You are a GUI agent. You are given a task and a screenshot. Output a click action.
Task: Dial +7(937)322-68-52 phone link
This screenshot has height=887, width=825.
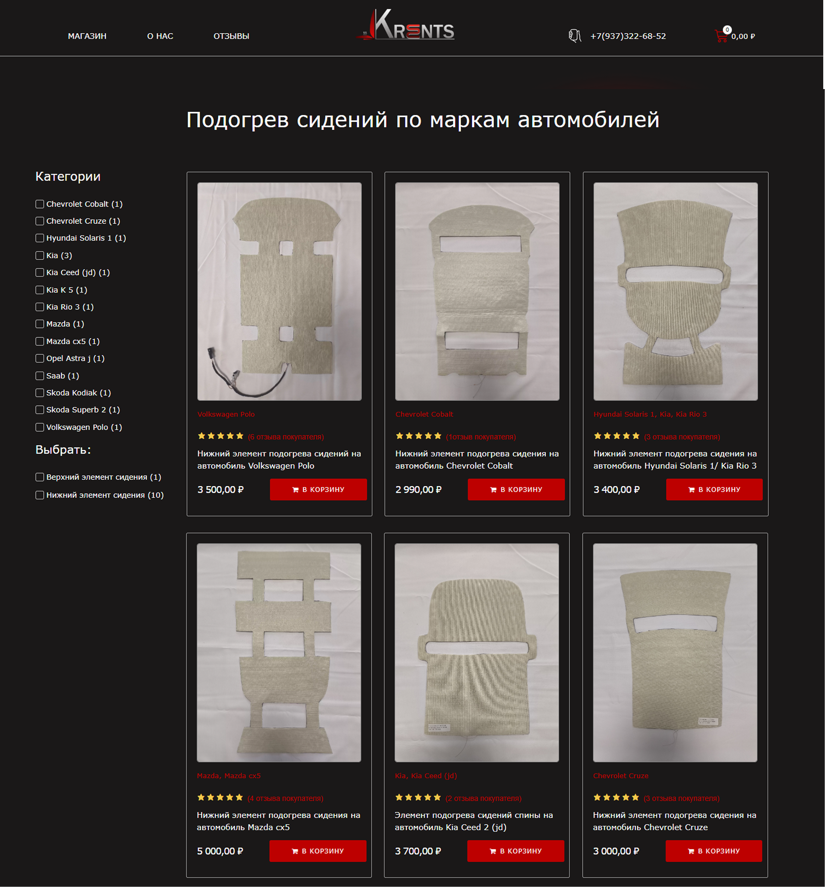tap(628, 36)
